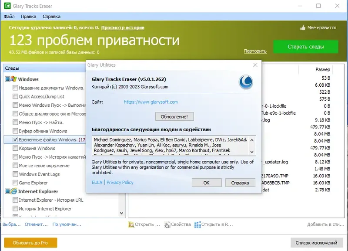Image resolution: width=348 pixels, height=251 pixels.
Task: Check Недавние документы Windows
Action: tap(15, 88)
